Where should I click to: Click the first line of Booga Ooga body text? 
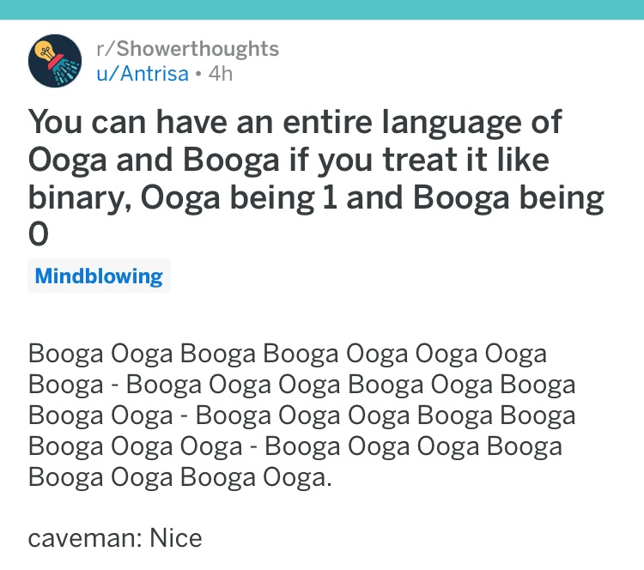point(287,354)
